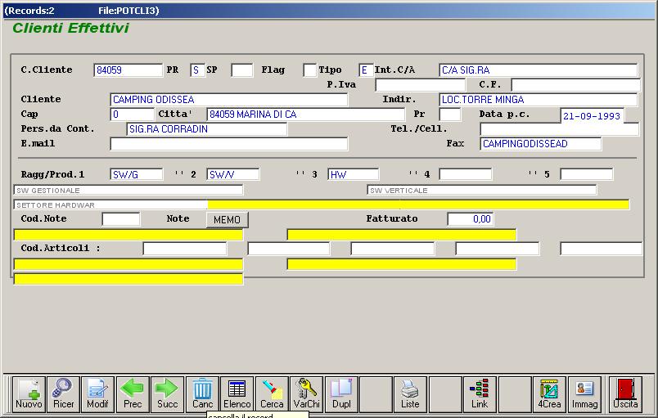Open the 4Crea drafting tools icon

click(549, 394)
